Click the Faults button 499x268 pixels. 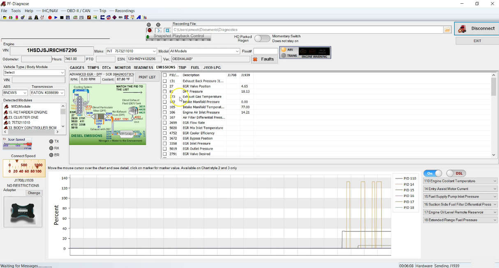(x=264, y=59)
